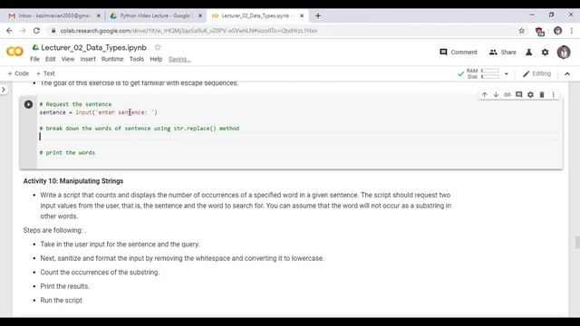Open the Tools menu

(x=137, y=59)
